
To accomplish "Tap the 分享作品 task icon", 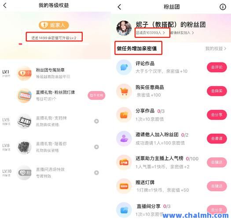I will coord(124,115).
